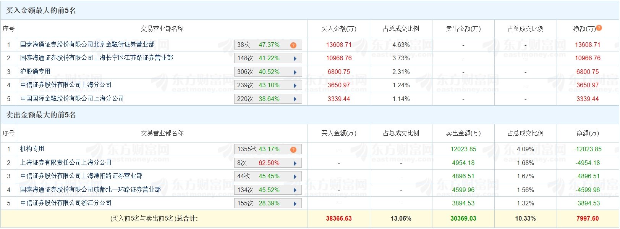Open 中国国际金融股份有限公司上海分公司 link
The width and height of the screenshot is (620, 229).
pos(72,99)
